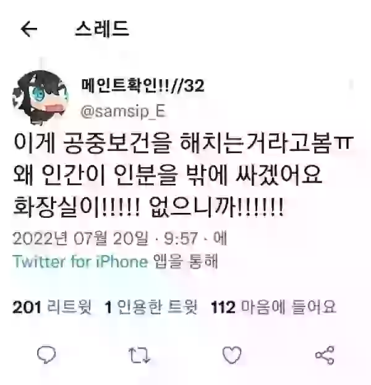This screenshot has height=385, width=371.
Task: Follow the Twitter for iPhone link
Action: click(x=80, y=261)
